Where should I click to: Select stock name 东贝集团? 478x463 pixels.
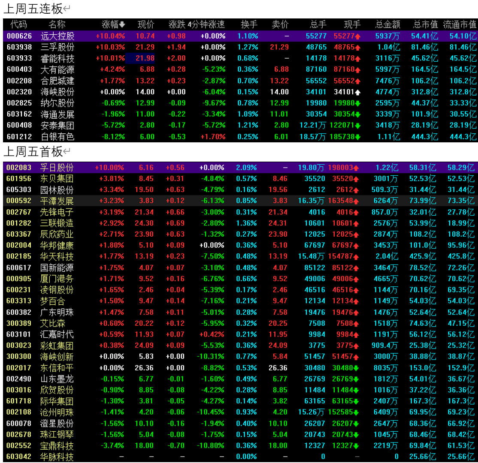click(x=57, y=178)
